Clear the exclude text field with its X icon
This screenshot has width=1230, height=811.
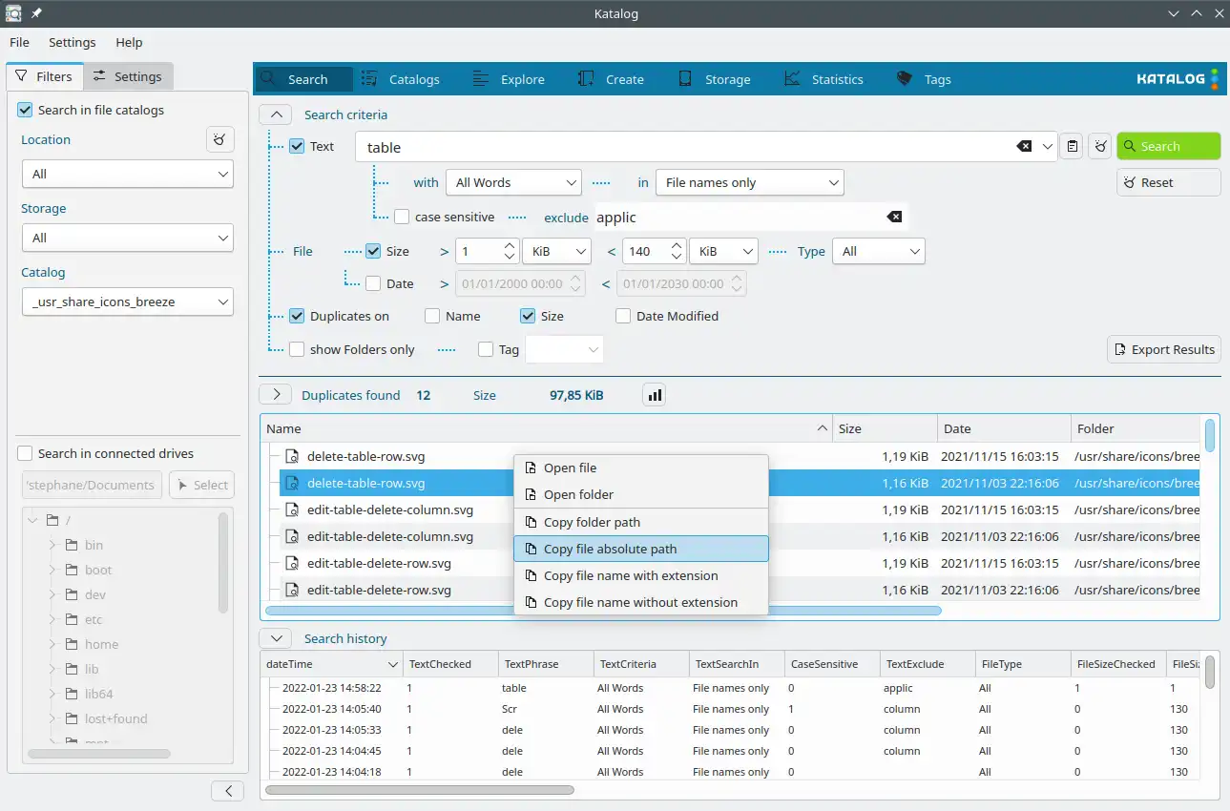[894, 217]
